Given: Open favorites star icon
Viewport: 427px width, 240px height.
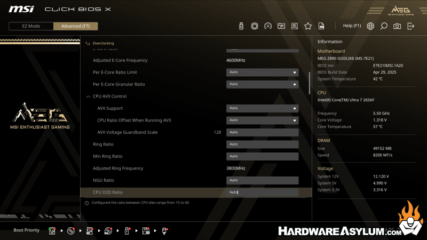Looking at the screenshot, I should [x=308, y=26].
